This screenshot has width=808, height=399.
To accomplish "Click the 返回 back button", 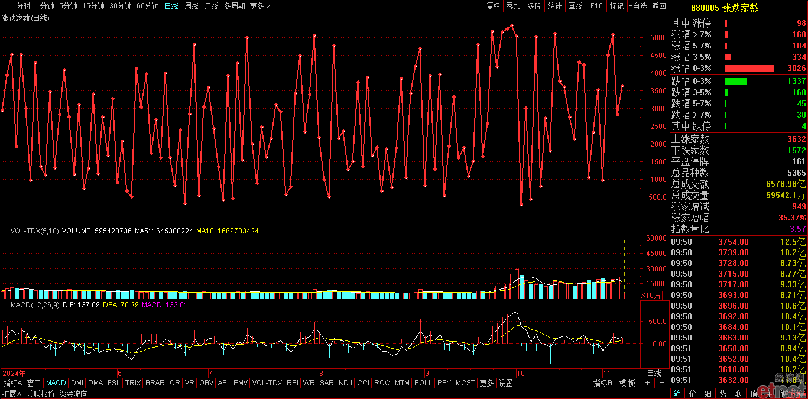I will click(658, 6).
